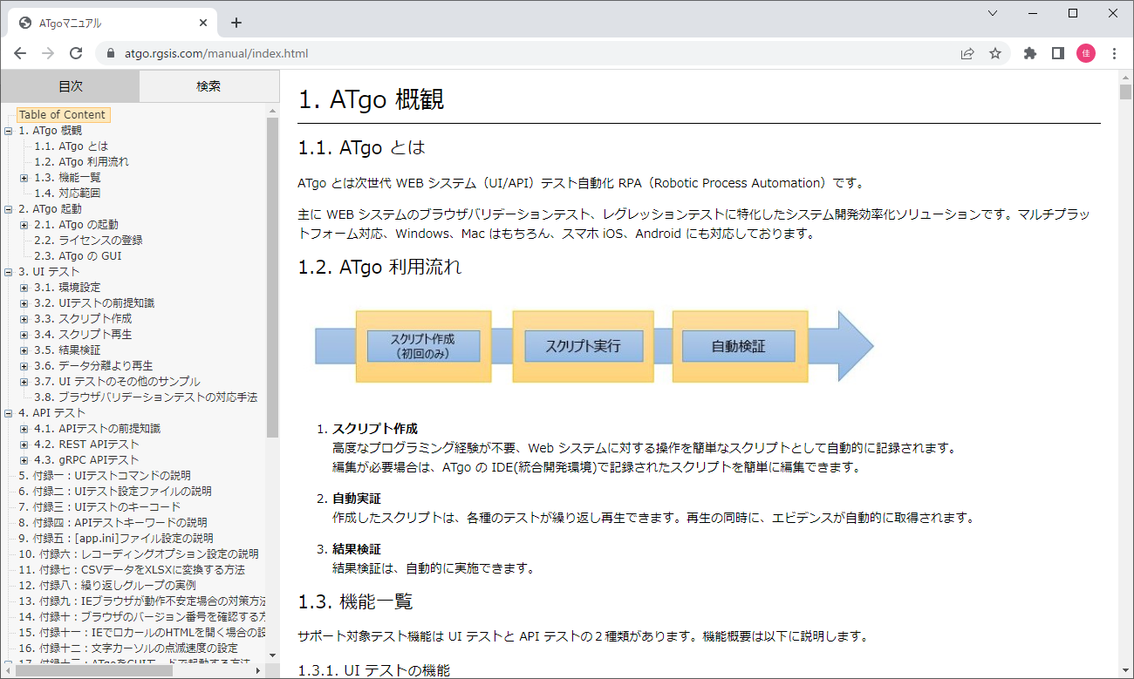The width and height of the screenshot is (1134, 679).
Task: Click the page reload icon
Action: [x=76, y=52]
